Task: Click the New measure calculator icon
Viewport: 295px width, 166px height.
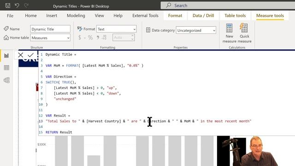Action: pos(229,28)
